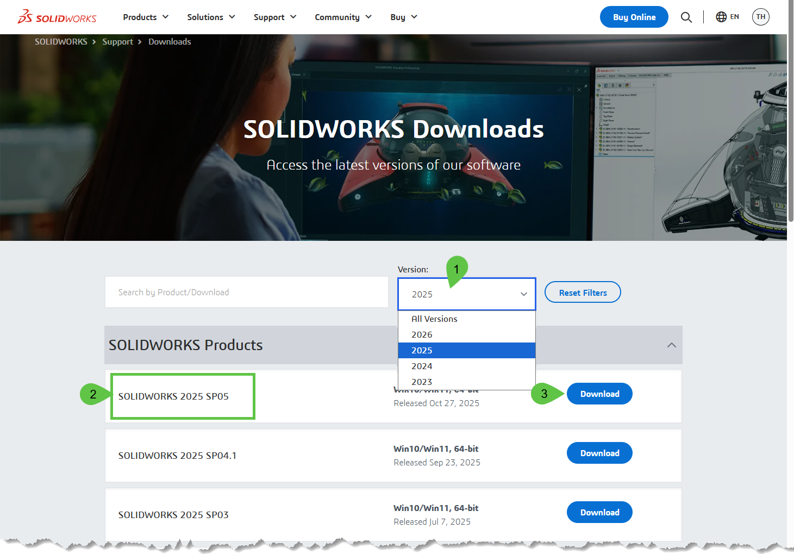Open the search magnifier icon
The width and height of the screenshot is (794, 554).
tap(686, 17)
